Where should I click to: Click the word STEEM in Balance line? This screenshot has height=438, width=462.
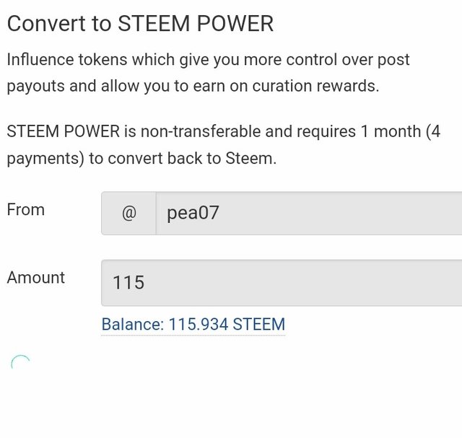[x=259, y=324]
